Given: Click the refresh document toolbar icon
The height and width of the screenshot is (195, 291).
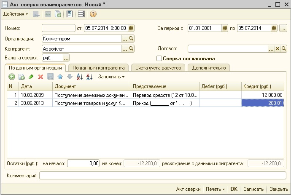Looking at the screenshot, I should click(48, 14).
